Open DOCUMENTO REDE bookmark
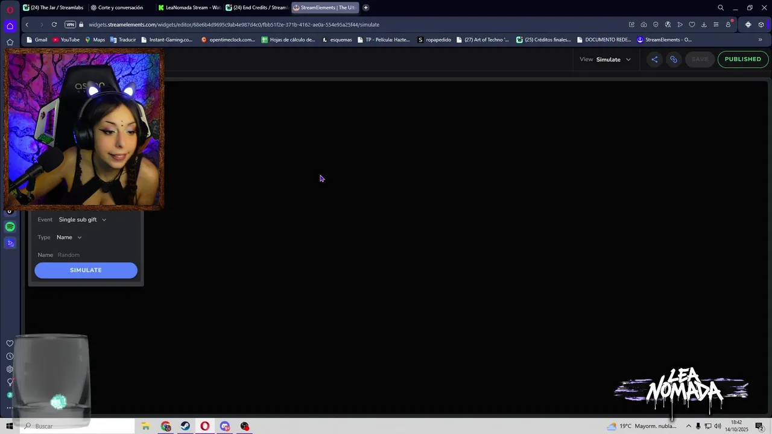The image size is (772, 434). [x=604, y=40]
